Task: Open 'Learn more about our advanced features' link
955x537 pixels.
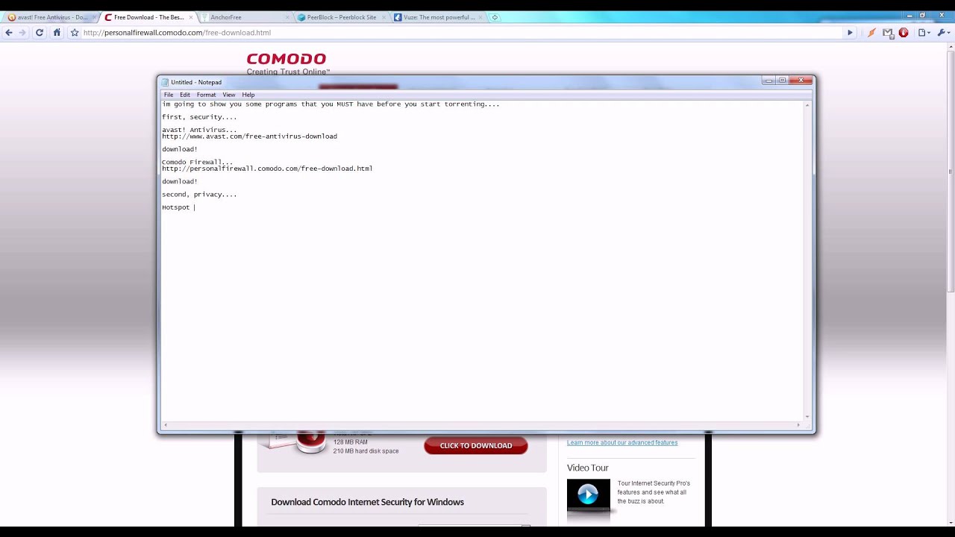Action: (622, 443)
